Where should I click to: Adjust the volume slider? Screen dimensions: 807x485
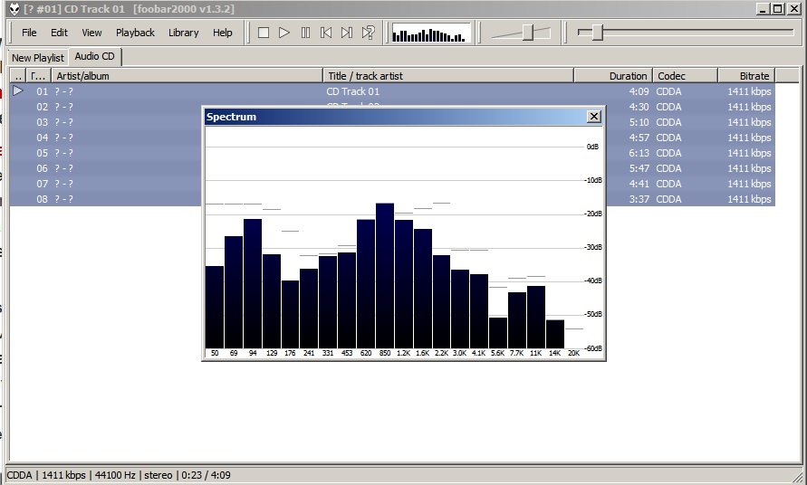530,33
